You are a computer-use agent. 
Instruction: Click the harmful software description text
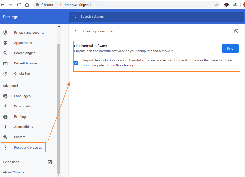click(123, 51)
